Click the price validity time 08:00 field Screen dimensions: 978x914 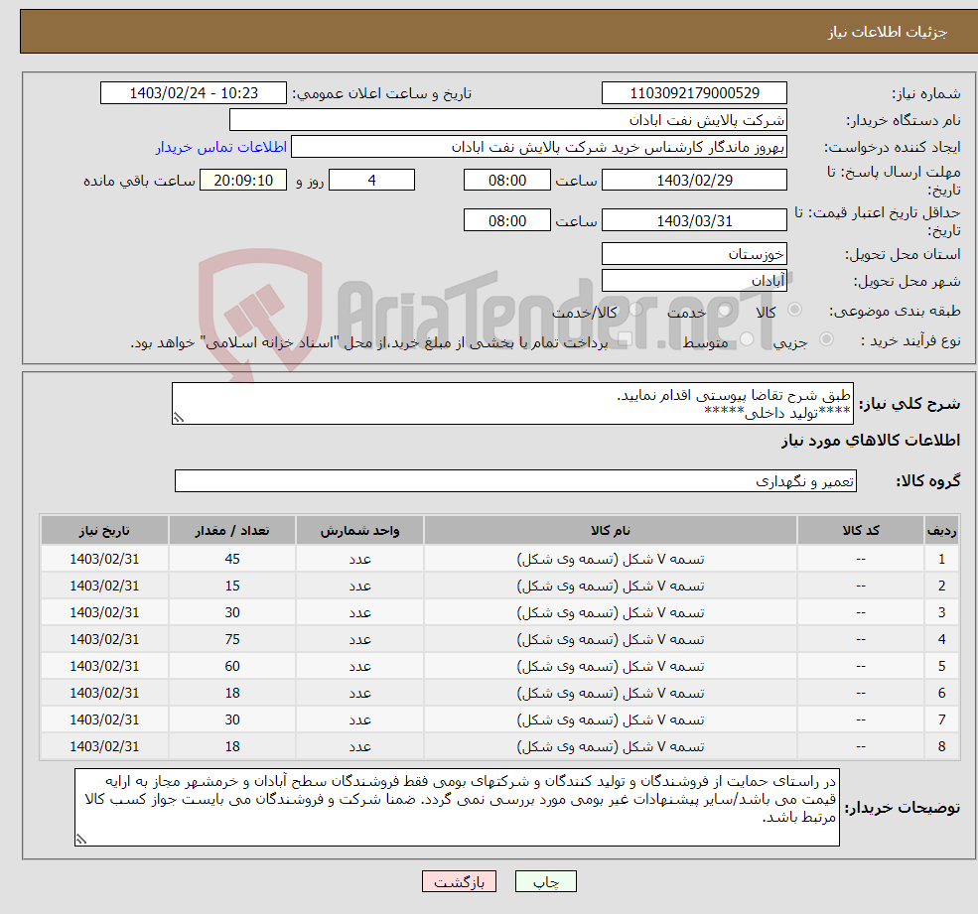click(507, 220)
